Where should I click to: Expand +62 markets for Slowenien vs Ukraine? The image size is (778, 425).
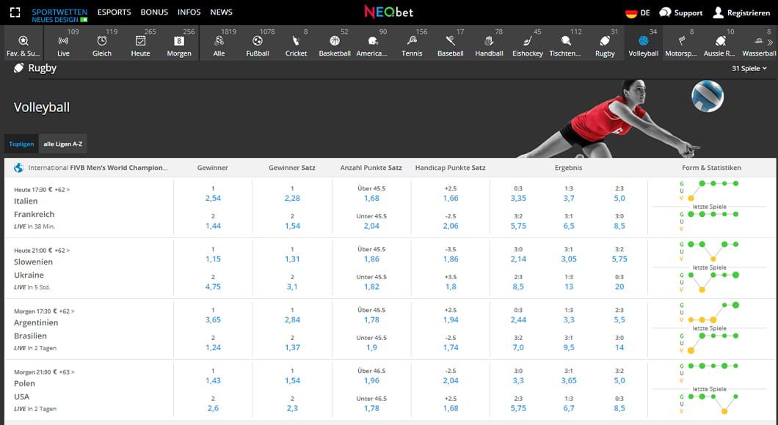point(62,251)
